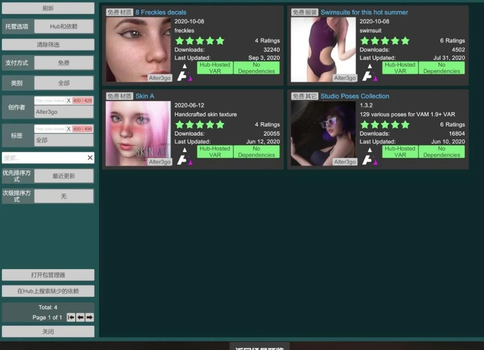Open the package manager via 打开包管理器

pos(48,275)
